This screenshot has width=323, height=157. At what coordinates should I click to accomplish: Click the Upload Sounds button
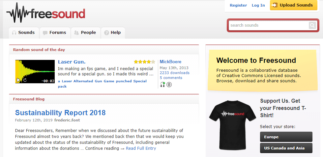[294, 5]
